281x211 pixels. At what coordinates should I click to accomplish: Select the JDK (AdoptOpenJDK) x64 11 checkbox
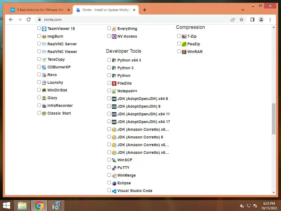click(109, 113)
